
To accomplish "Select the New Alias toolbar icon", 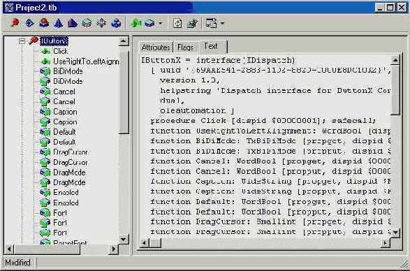I will [x=73, y=23].
